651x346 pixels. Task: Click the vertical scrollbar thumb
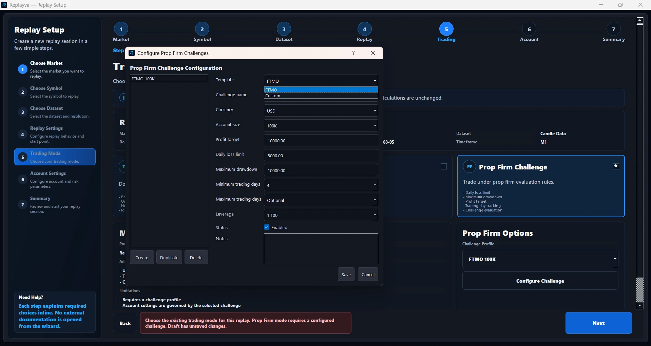pos(640,151)
